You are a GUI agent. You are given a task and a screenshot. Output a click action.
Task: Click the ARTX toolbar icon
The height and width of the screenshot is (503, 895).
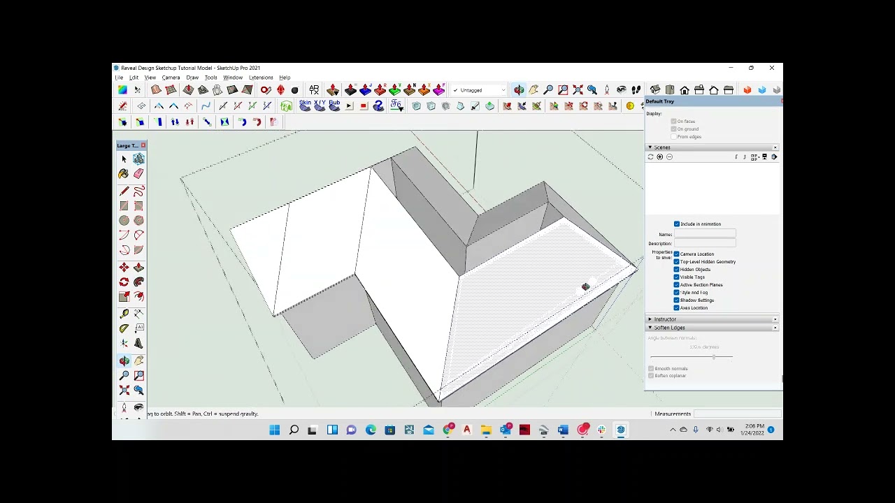pos(314,90)
